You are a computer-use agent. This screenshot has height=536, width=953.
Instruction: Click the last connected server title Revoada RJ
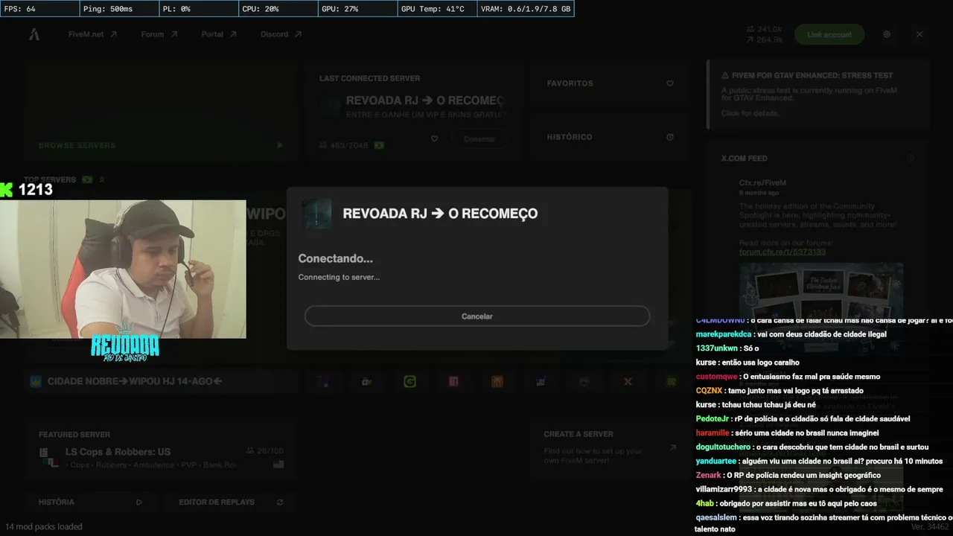coord(425,100)
